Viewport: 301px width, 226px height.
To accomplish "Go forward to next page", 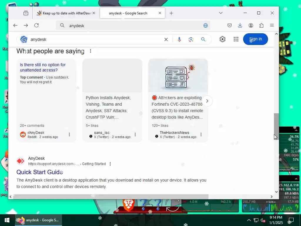I will pyautogui.click(x=26, y=25).
